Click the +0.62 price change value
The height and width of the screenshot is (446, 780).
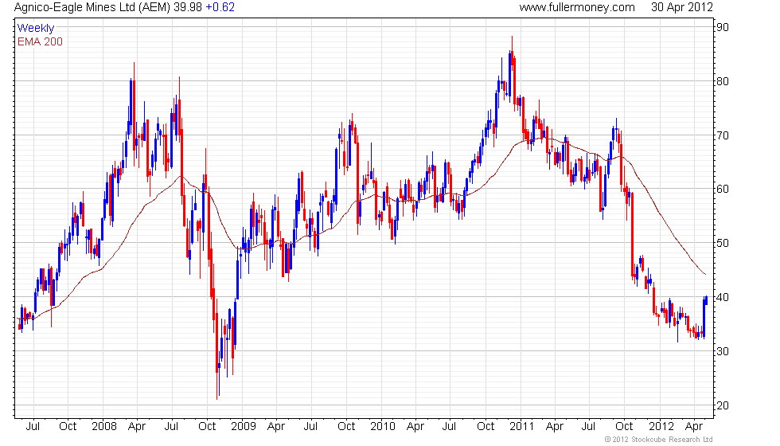220,7
